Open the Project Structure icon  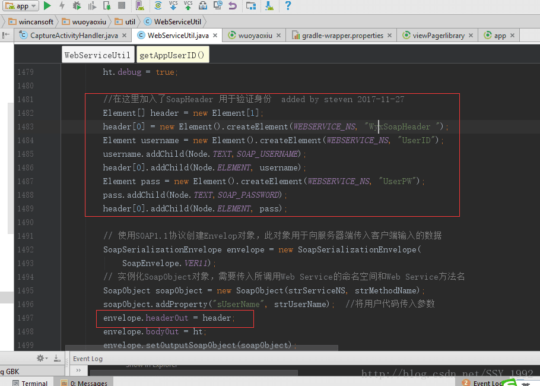click(251, 5)
